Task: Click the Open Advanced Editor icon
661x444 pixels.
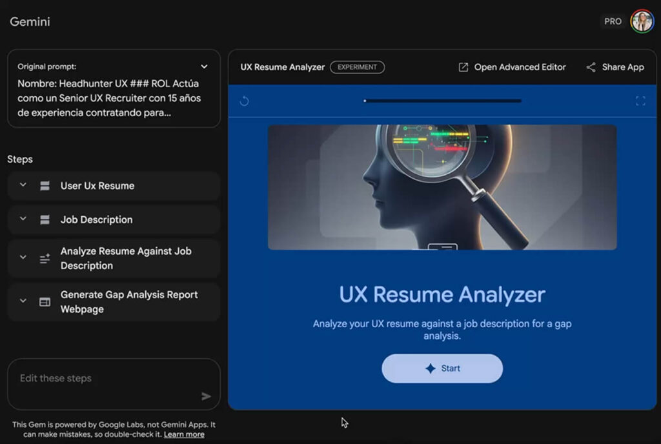Action: click(x=463, y=67)
